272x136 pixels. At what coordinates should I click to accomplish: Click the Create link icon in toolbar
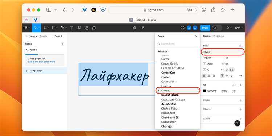[142, 28]
